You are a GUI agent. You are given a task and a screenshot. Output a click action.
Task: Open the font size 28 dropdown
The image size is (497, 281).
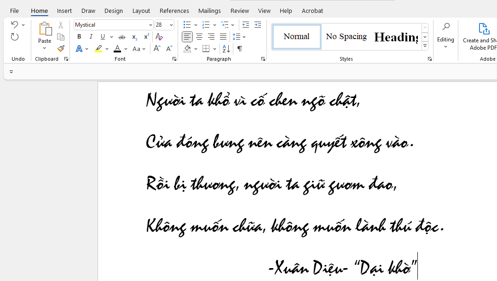coord(171,25)
